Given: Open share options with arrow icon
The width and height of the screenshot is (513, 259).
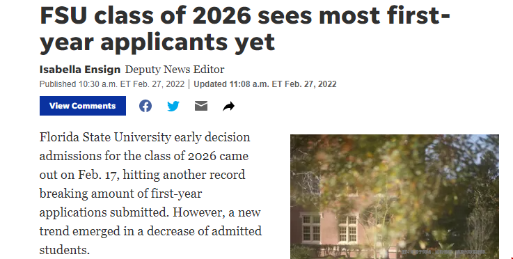Looking at the screenshot, I should [x=229, y=107].
